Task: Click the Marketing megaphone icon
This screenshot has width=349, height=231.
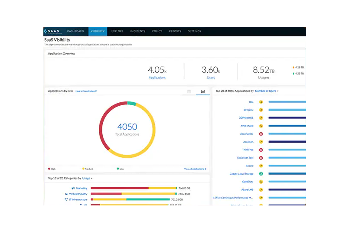Action: pos(73,188)
